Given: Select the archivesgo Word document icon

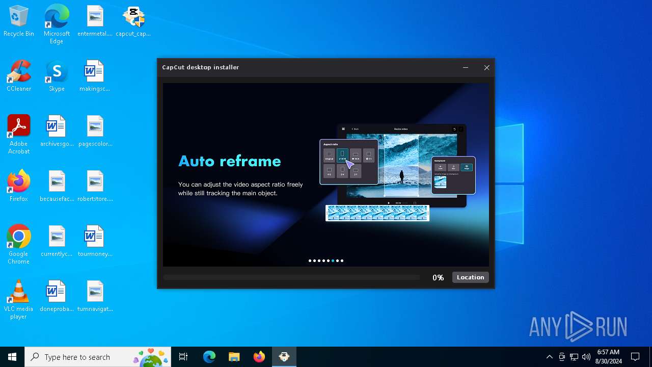Looking at the screenshot, I should (x=57, y=131).
